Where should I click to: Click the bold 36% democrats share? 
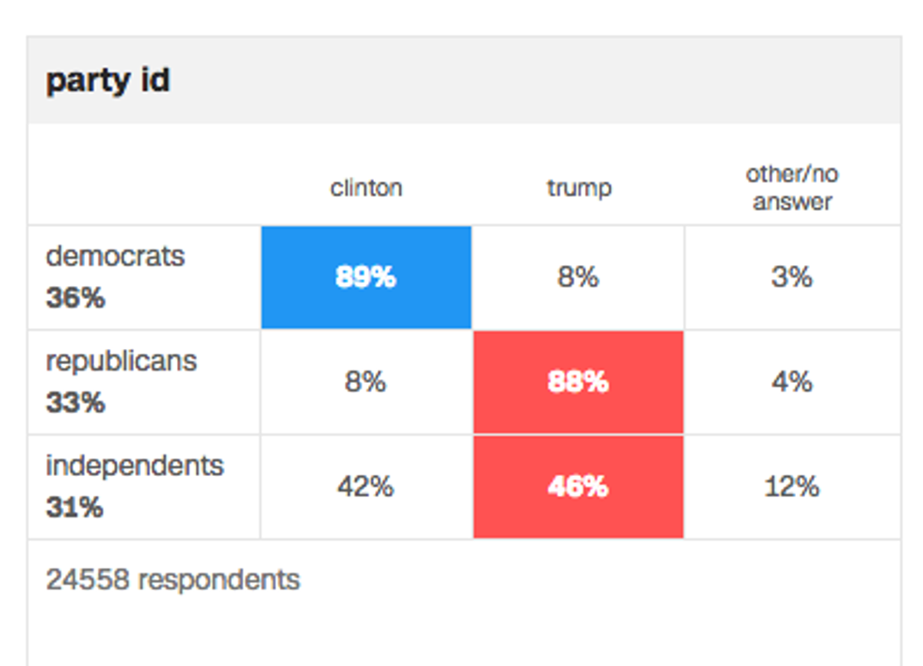tap(74, 298)
